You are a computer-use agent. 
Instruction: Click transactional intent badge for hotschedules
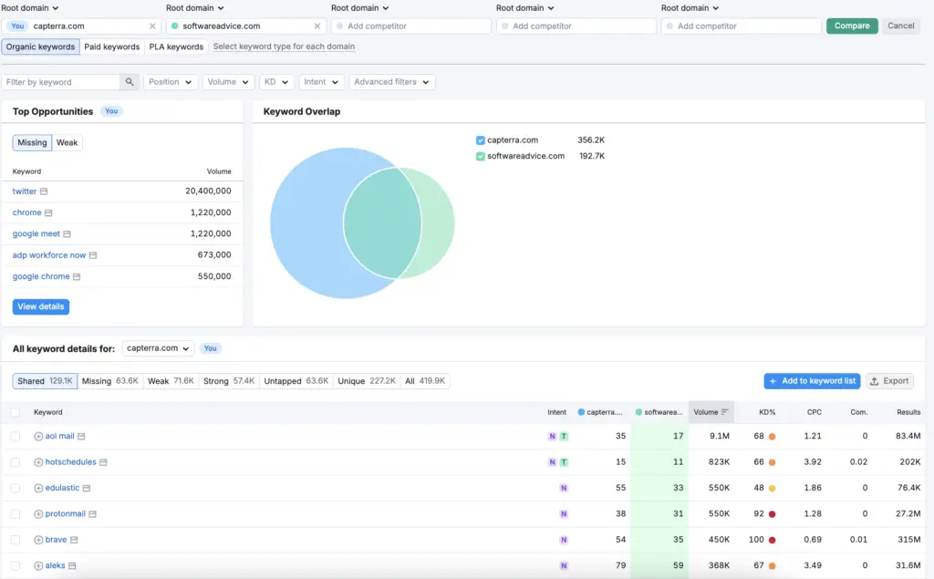tap(564, 462)
